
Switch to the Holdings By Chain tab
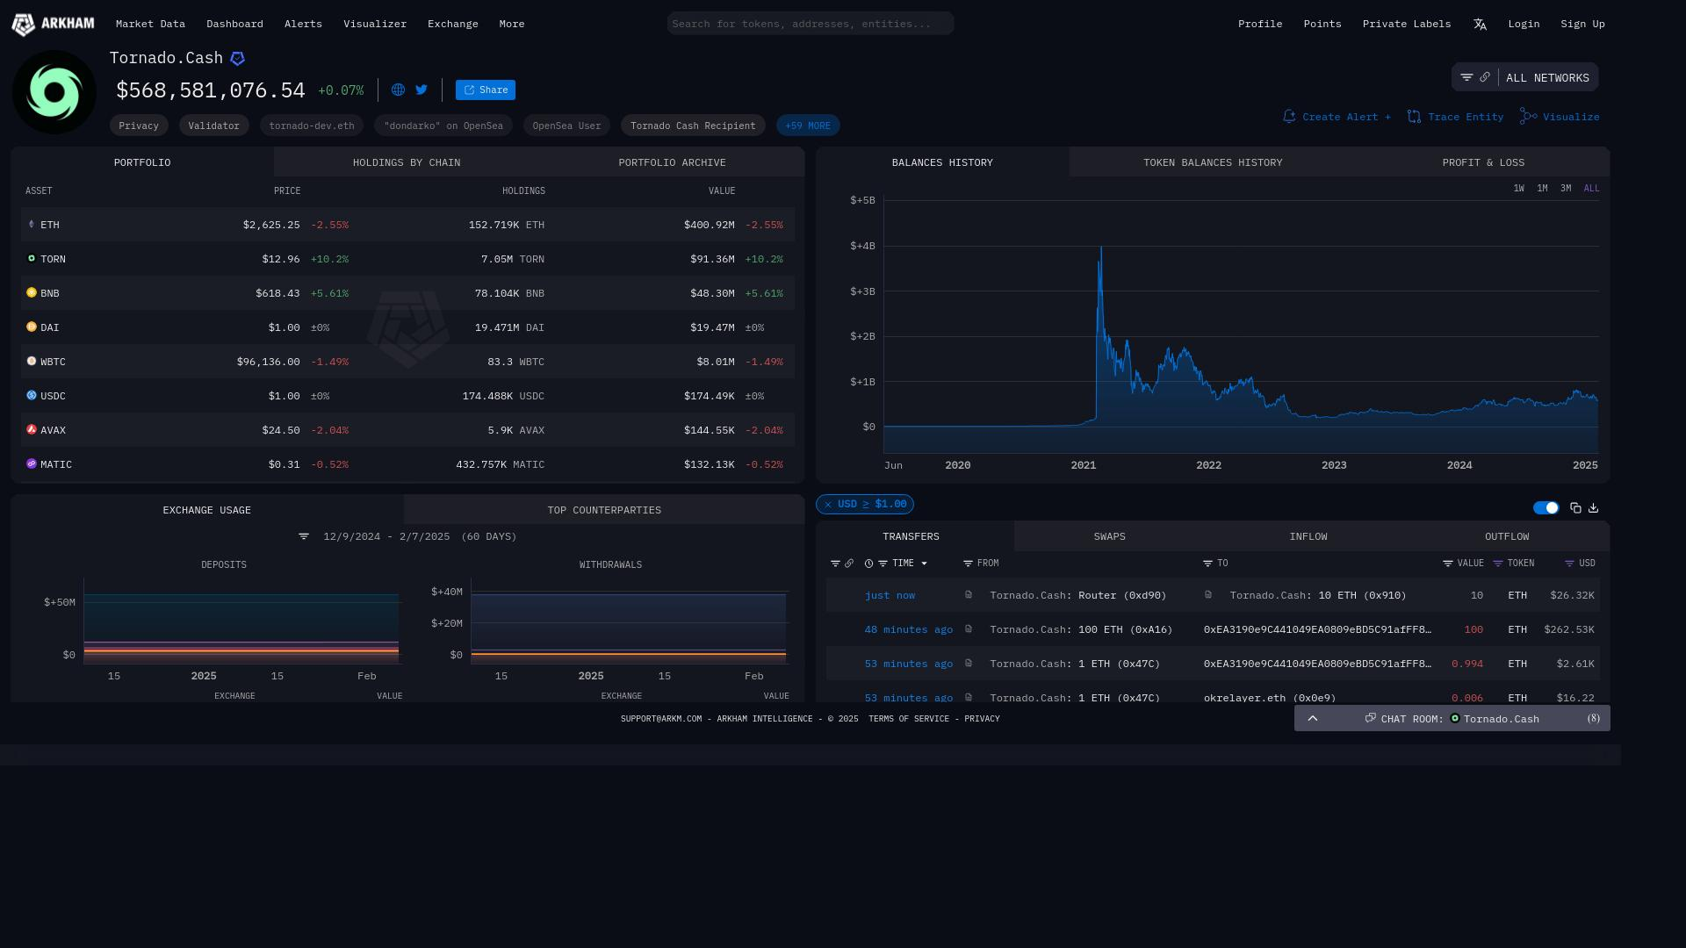[x=407, y=162]
